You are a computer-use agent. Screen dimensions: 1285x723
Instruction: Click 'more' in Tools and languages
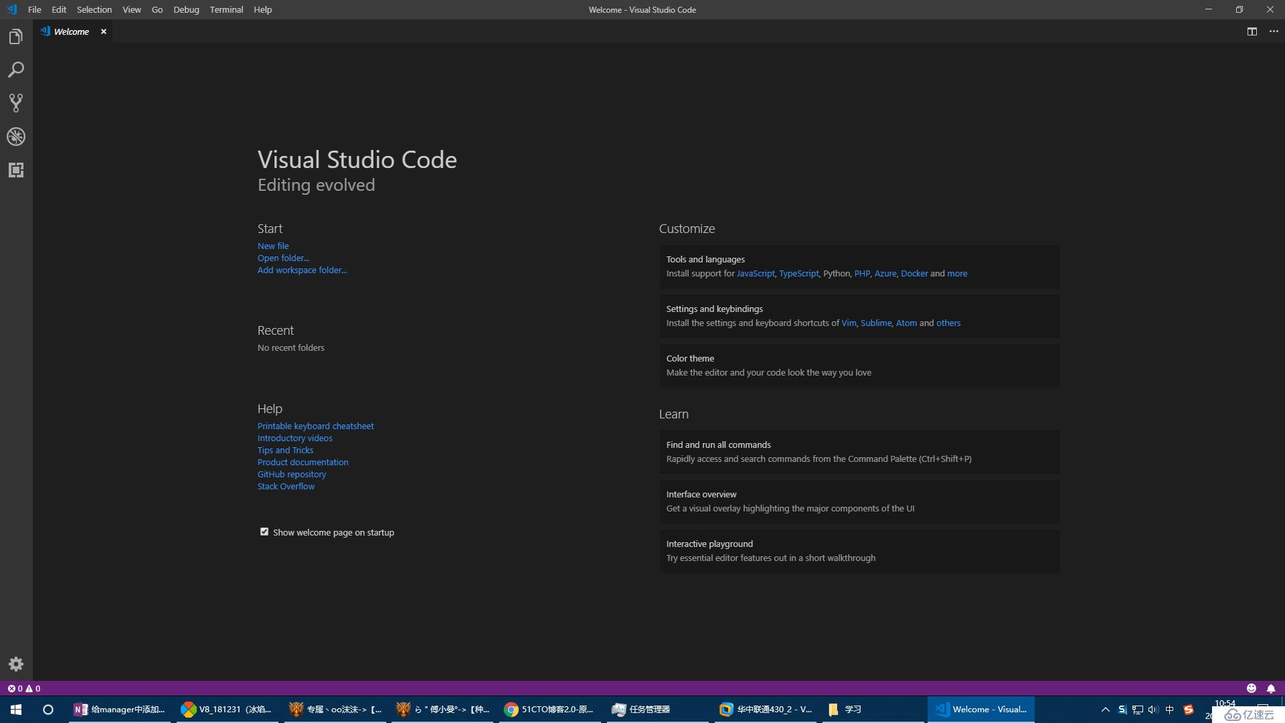point(957,273)
